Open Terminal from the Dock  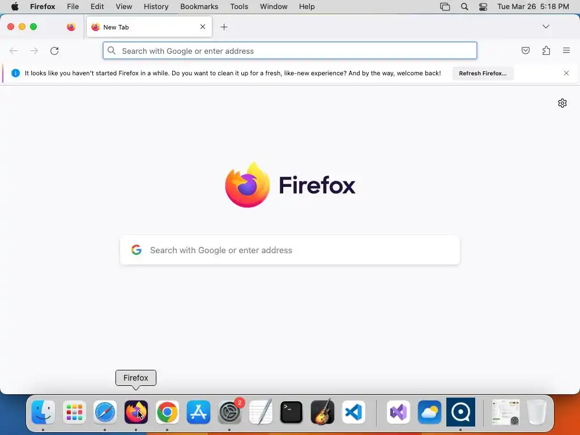coord(292,412)
